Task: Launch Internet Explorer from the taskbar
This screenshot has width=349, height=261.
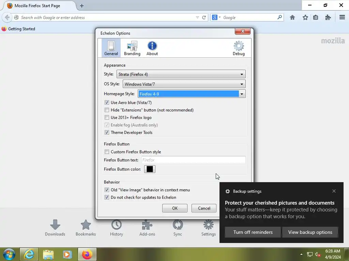Action: point(29,254)
